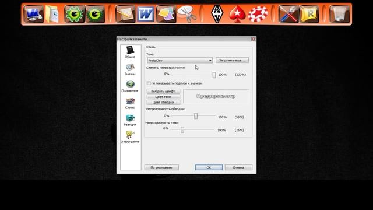The width and height of the screenshot is (373, 210).
Task: Confirm the settings with OK
Action: click(x=209, y=167)
